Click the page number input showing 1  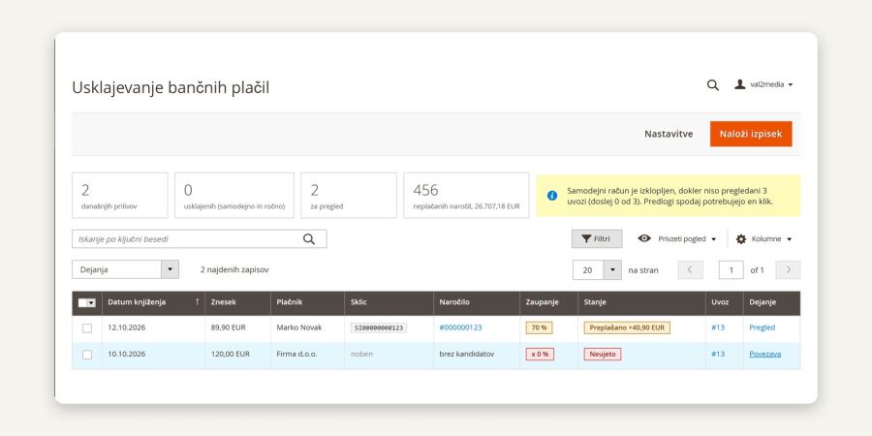click(x=731, y=269)
